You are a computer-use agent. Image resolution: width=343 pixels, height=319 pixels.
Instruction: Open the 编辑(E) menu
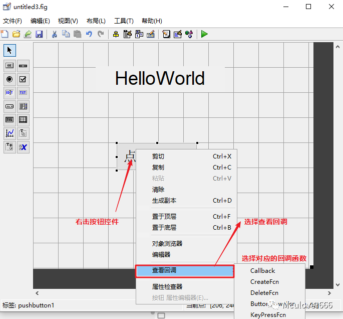click(40, 21)
